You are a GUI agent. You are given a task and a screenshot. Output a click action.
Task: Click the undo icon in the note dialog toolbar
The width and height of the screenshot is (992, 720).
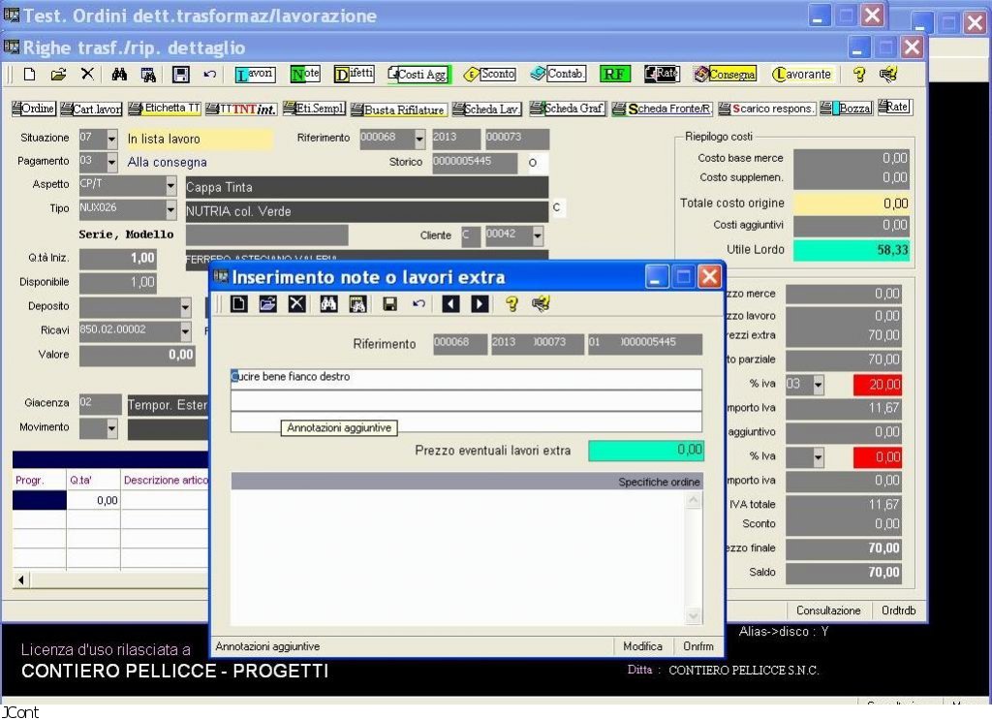418,304
